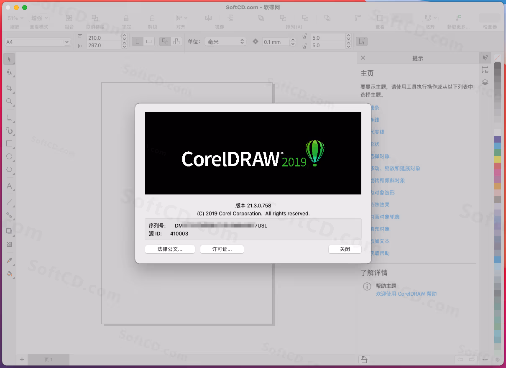Pick the orange swatch in color palette
The width and height of the screenshot is (506, 368).
coord(498,186)
